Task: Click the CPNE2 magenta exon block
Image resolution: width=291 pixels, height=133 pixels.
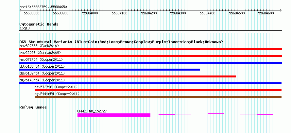Action: point(114,115)
